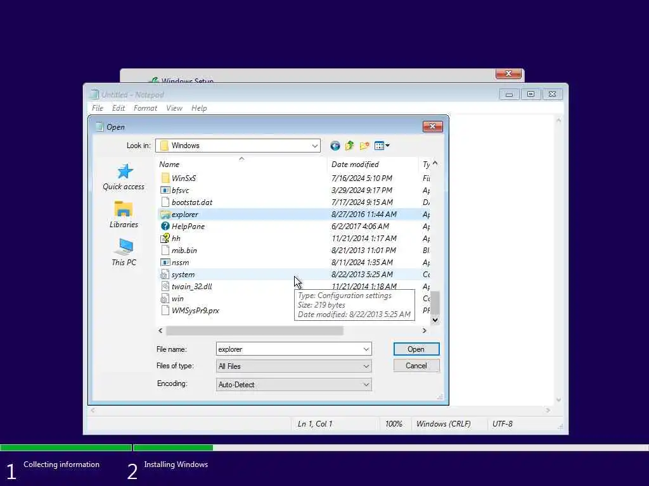Click the 3/29/2024 9:17 PM date cell
Viewport: 649px width, 486px height.
362,190
